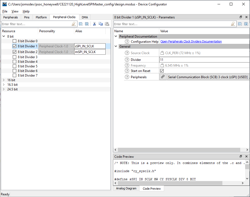This screenshot has height=197, width=250.
Task: Click the Serial Communication Block peripheral button
Action: [207, 77]
